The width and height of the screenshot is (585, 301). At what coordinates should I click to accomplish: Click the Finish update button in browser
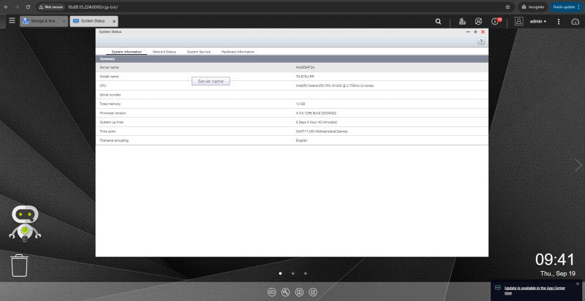coord(566,7)
